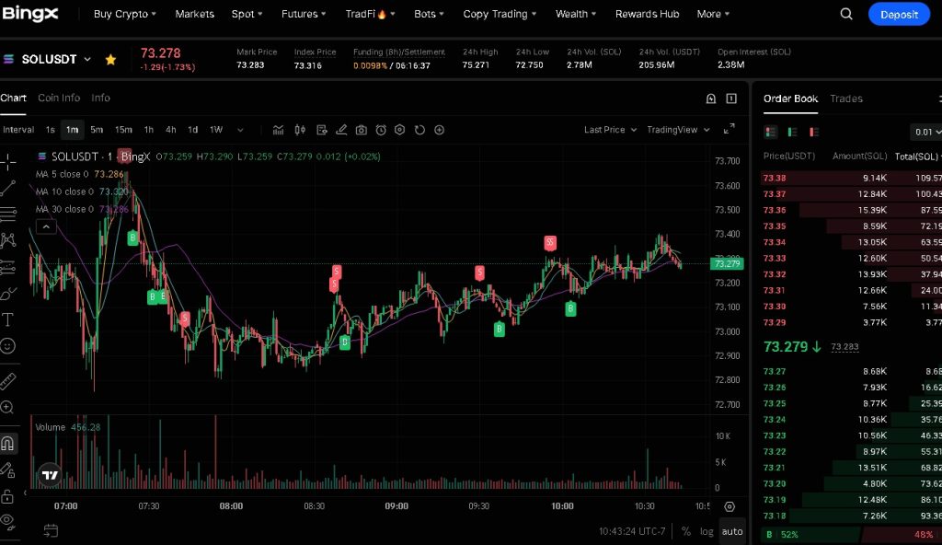The image size is (942, 545).
Task: Select the ruler measure tool
Action: [x=7, y=381]
